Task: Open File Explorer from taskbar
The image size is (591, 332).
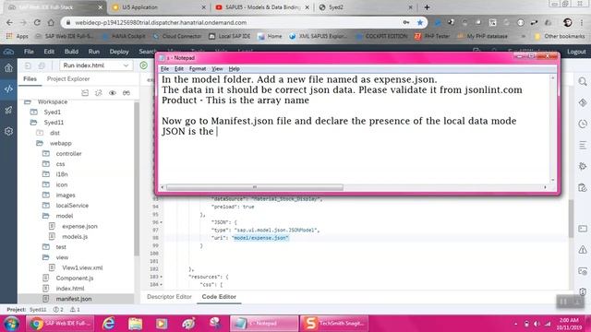Action: pos(135,324)
